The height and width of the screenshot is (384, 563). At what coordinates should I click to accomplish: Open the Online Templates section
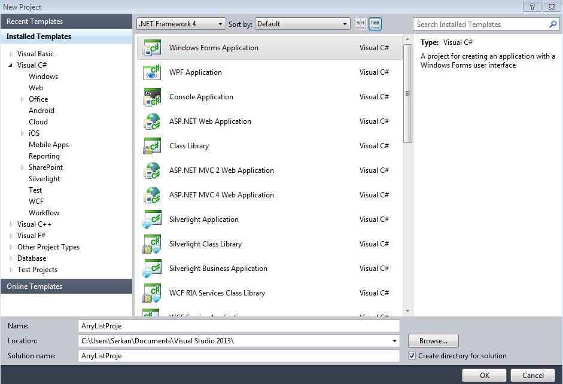coord(66,287)
